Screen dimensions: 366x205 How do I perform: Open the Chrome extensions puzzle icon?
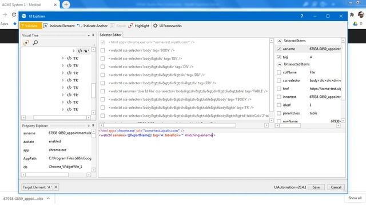(x=352, y=15)
